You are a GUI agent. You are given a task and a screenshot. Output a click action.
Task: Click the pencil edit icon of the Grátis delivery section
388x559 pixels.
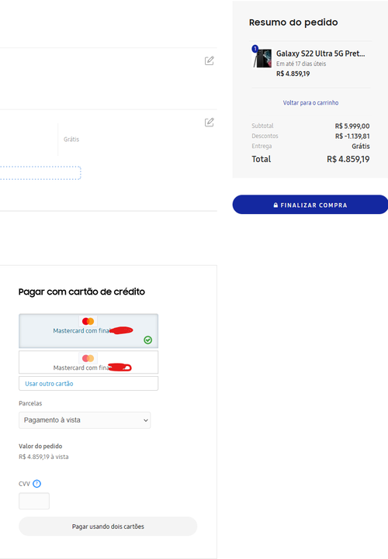coord(210,122)
